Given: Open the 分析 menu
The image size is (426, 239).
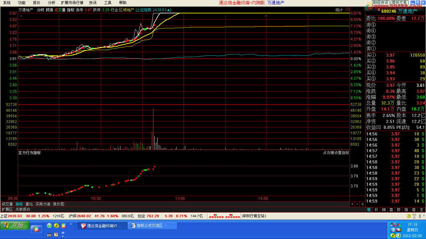Looking at the screenshot, I should click(x=51, y=3).
